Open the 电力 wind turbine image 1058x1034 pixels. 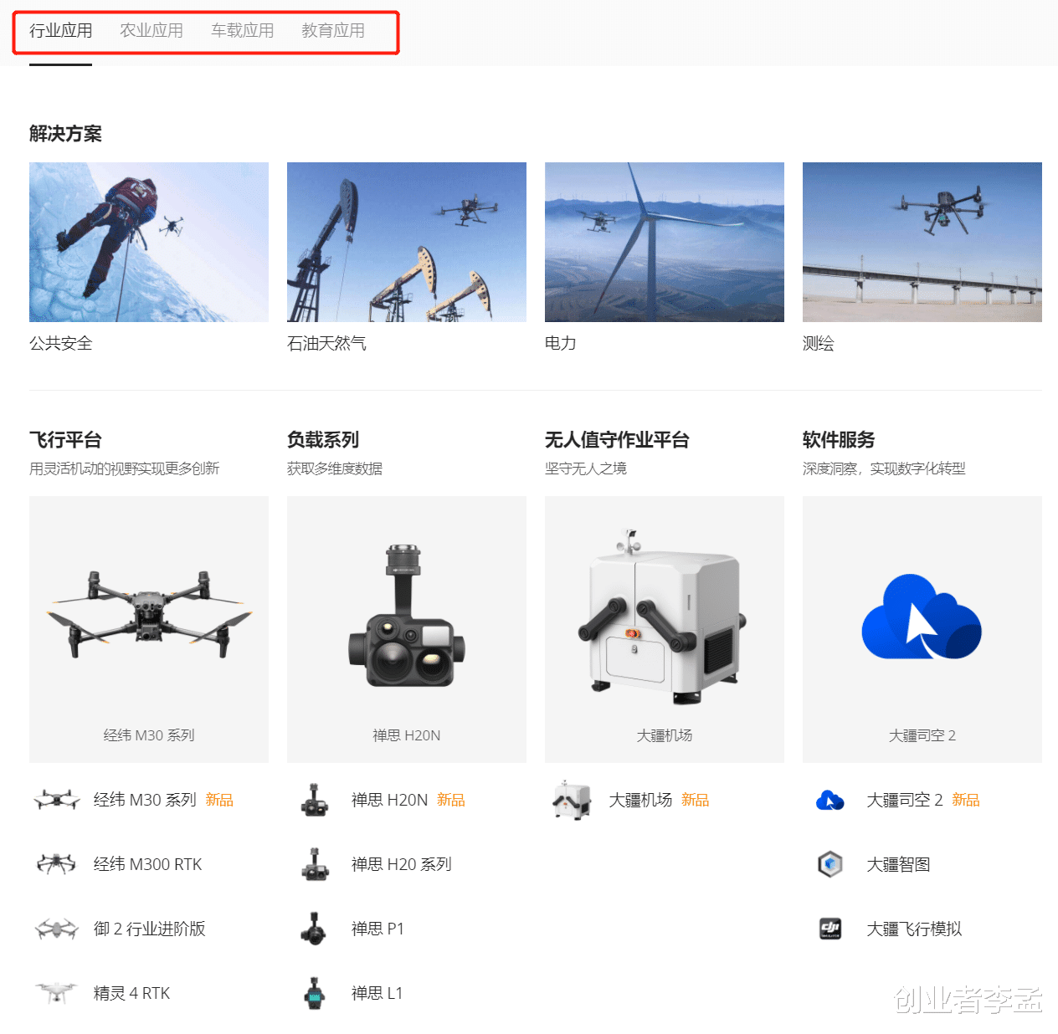665,242
